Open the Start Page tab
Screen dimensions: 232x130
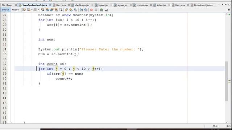[x=7, y=5]
